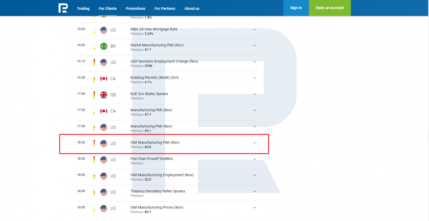429x221 pixels.
Task: Click Canada flag next to Building Permits
Action: [104, 79]
